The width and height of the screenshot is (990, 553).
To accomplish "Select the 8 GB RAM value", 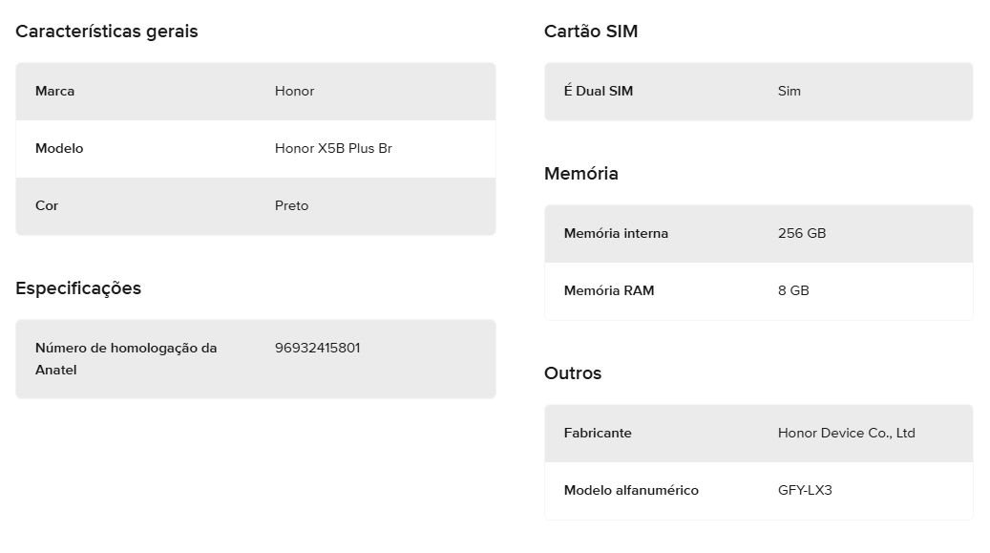I will [x=793, y=290].
